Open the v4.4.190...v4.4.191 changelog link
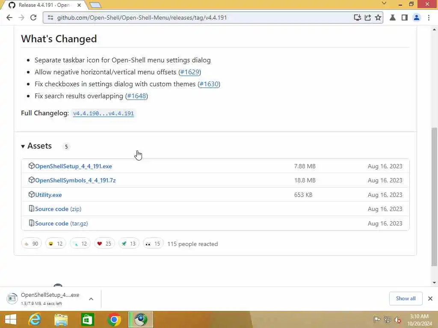 tap(104, 114)
